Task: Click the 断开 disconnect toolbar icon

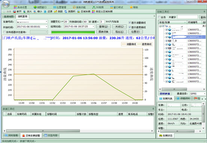Action: pos(14,12)
